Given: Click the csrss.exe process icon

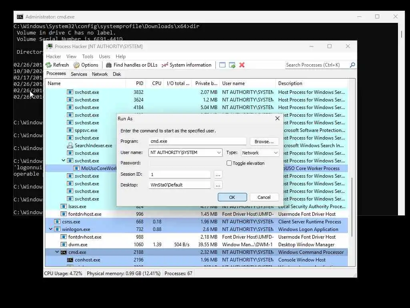Looking at the screenshot, I should [x=57, y=221].
